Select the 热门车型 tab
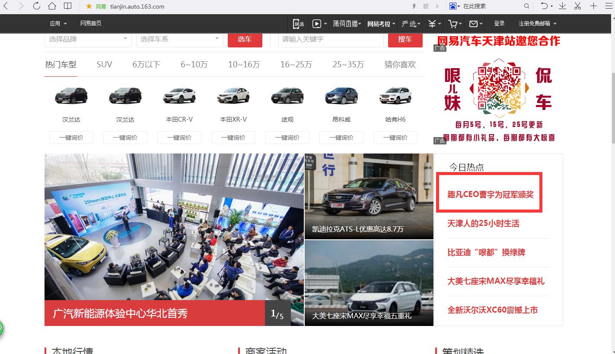This screenshot has height=354, width=615. coord(61,65)
